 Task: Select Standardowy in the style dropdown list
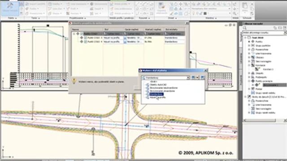pyautogui.click(x=156, y=94)
